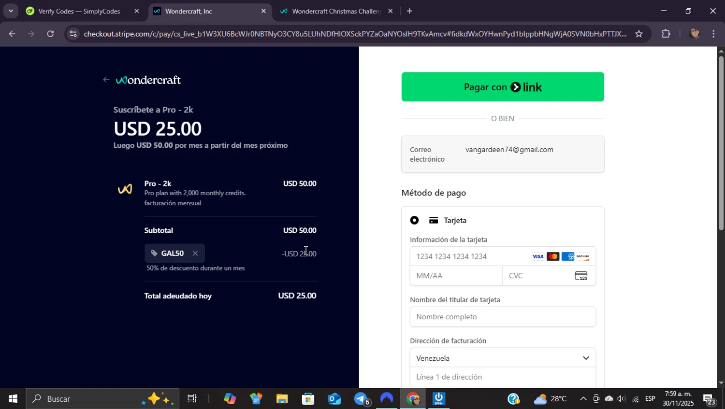View site information icon in address bar

(73, 34)
